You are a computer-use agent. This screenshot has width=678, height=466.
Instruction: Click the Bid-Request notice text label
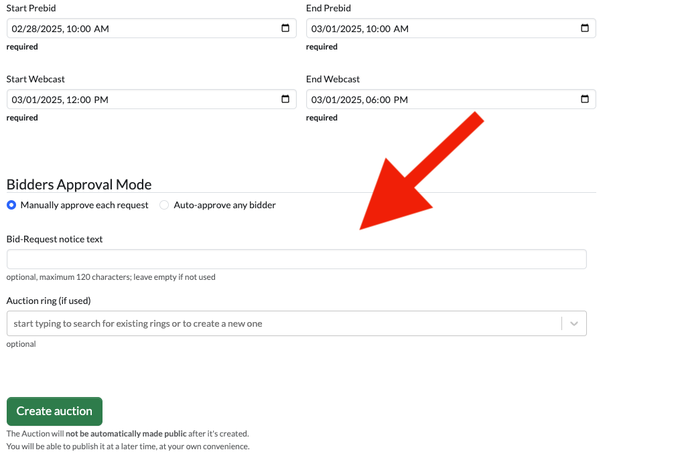point(54,239)
